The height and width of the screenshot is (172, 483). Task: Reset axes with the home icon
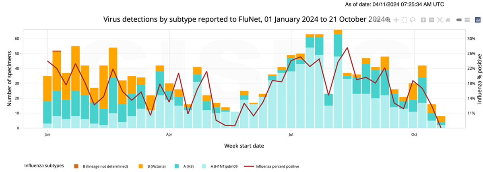tap(448, 20)
